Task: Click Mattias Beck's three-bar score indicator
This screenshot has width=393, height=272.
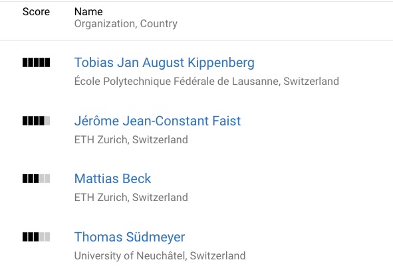Action: pyautogui.click(x=36, y=178)
